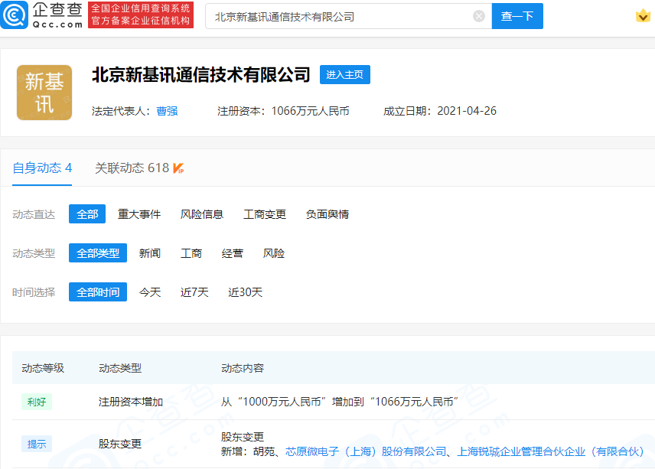Click the 股东变更 type cell
Viewport: 655px width, 469px height.
pos(120,444)
